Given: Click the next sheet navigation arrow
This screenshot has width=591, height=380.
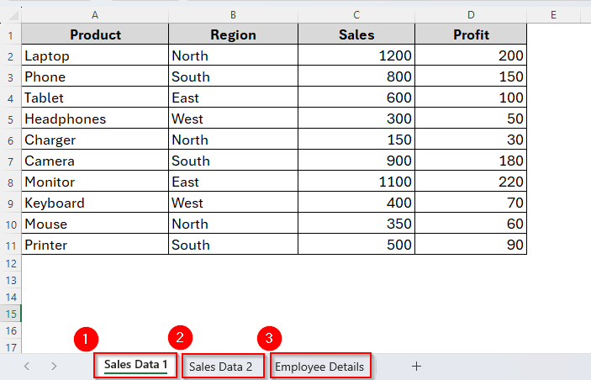Looking at the screenshot, I should coord(54,366).
